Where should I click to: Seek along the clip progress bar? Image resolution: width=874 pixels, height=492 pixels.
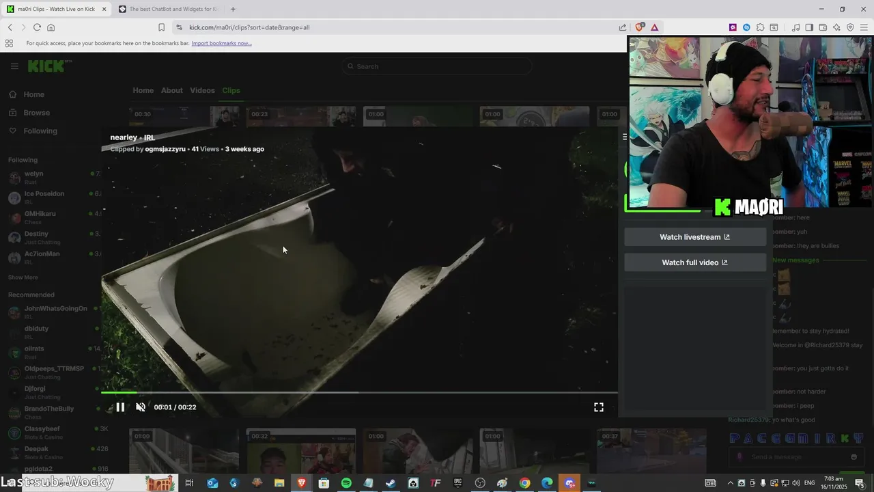[360, 392]
